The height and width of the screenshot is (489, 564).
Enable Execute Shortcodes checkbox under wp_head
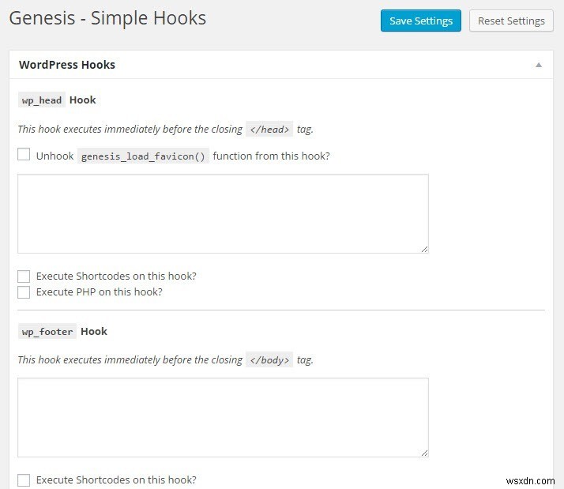[x=24, y=276]
